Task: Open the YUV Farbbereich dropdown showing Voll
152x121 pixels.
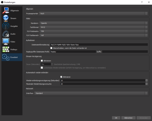Action: pos(94,35)
